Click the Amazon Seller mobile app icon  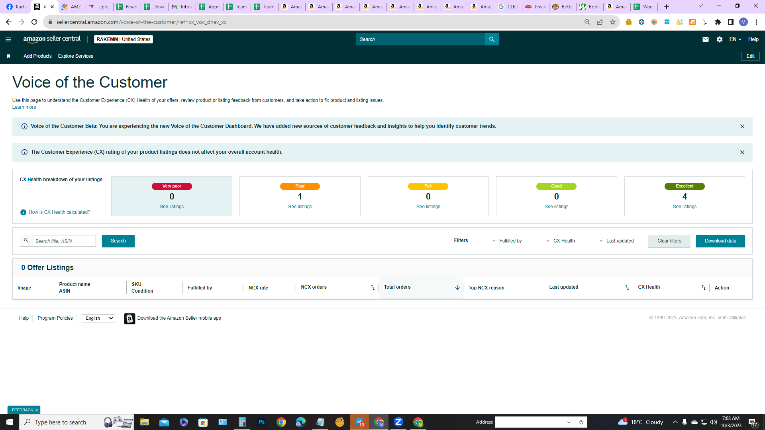129,319
